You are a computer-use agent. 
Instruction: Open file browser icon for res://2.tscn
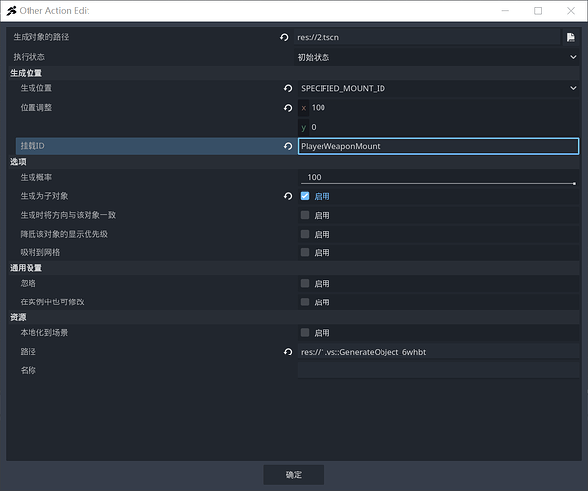pyautogui.click(x=570, y=37)
